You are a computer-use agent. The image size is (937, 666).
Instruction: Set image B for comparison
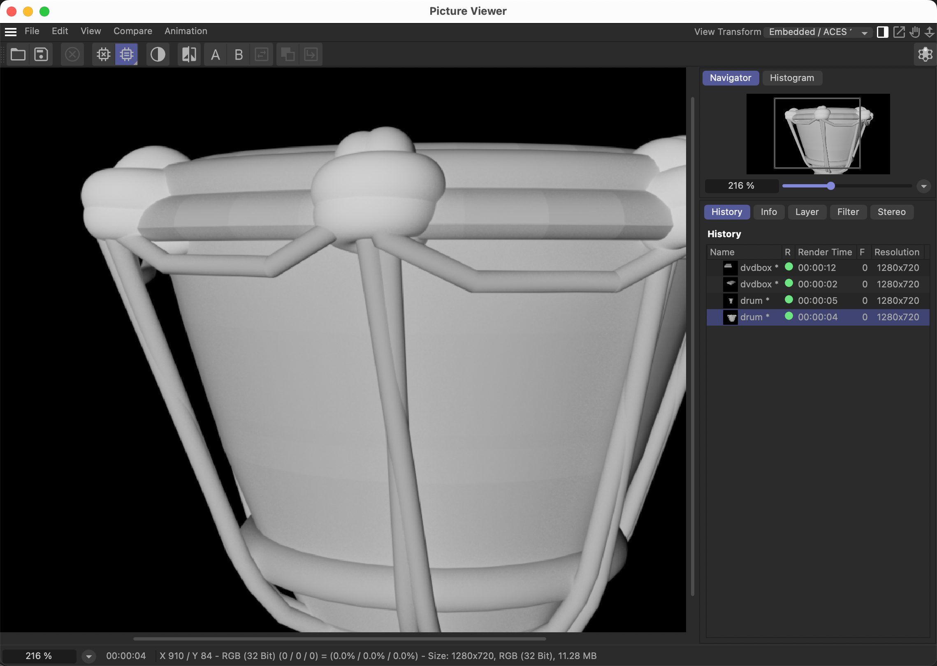click(x=239, y=54)
